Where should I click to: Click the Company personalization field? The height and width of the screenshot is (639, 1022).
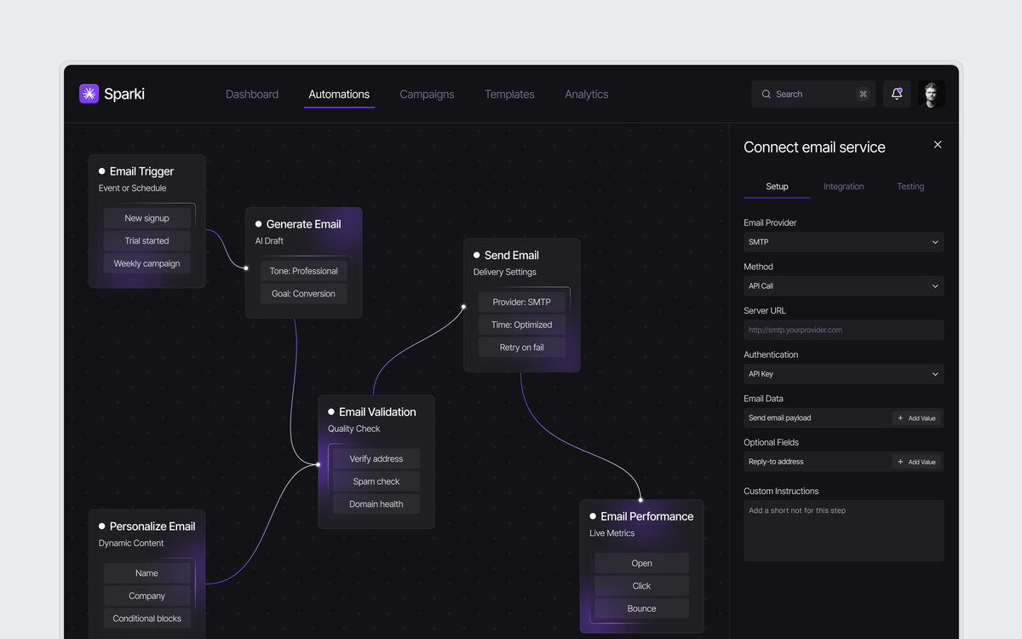point(146,596)
